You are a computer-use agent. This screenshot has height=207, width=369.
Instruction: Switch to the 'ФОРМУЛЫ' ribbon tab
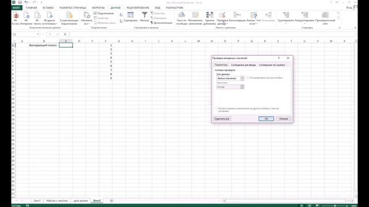[98, 7]
